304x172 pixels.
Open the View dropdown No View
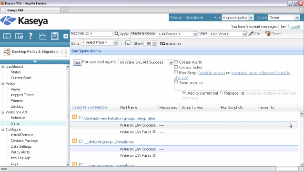click(x=228, y=34)
